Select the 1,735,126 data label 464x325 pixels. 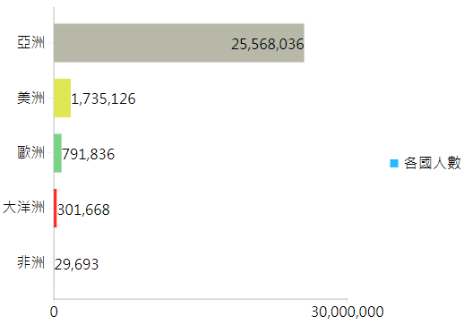pyautogui.click(x=103, y=98)
